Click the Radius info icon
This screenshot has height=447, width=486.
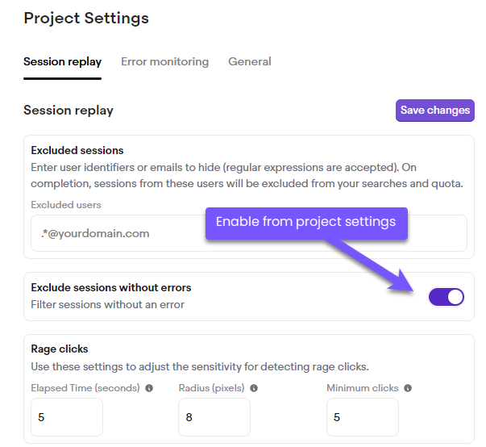[254, 388]
